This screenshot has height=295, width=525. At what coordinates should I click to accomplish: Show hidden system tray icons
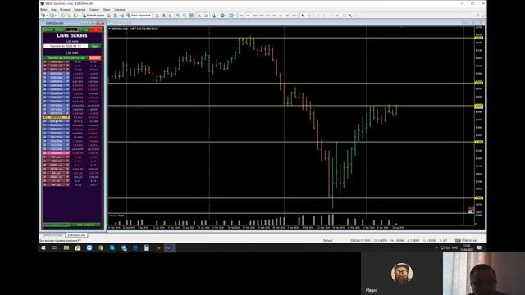click(x=436, y=247)
